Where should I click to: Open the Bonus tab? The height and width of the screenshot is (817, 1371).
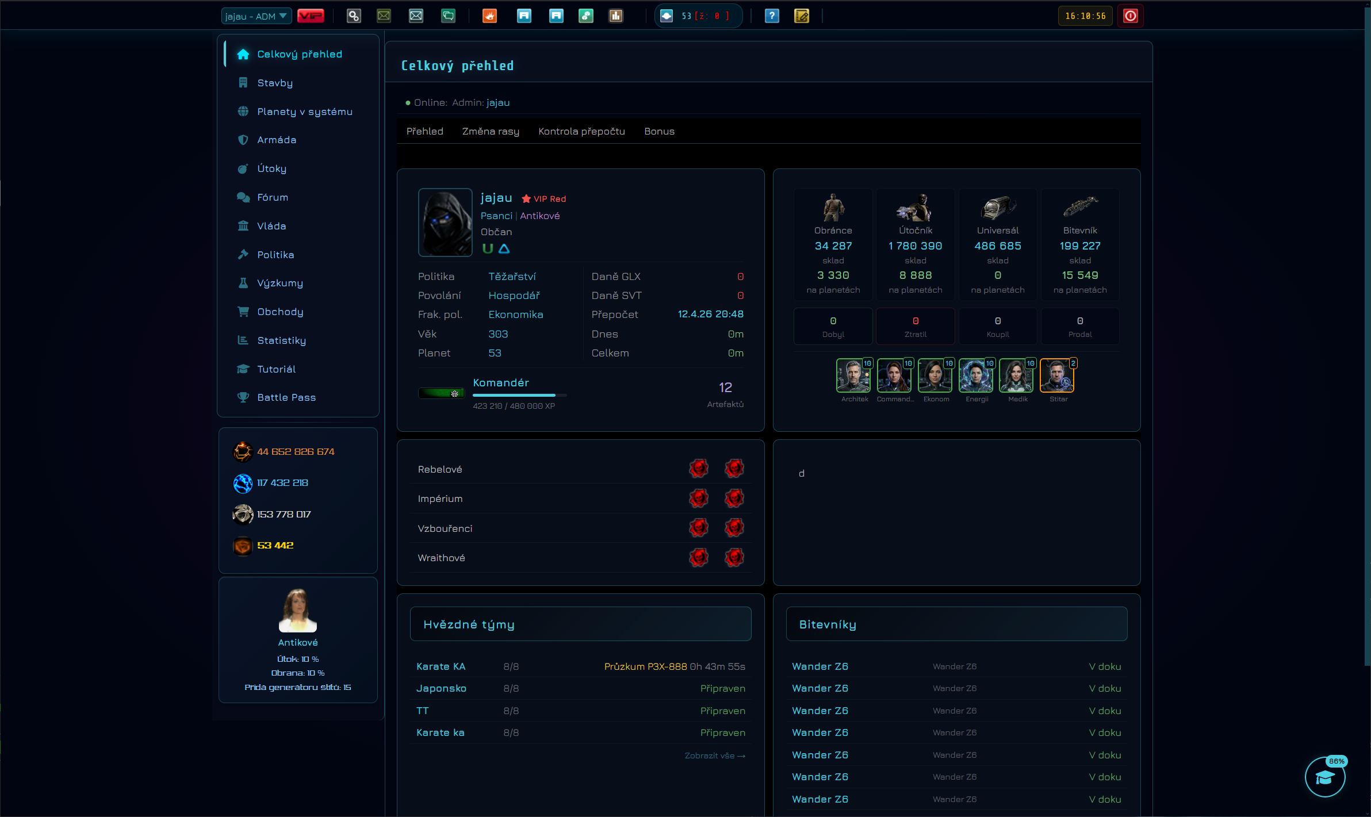coord(659,131)
